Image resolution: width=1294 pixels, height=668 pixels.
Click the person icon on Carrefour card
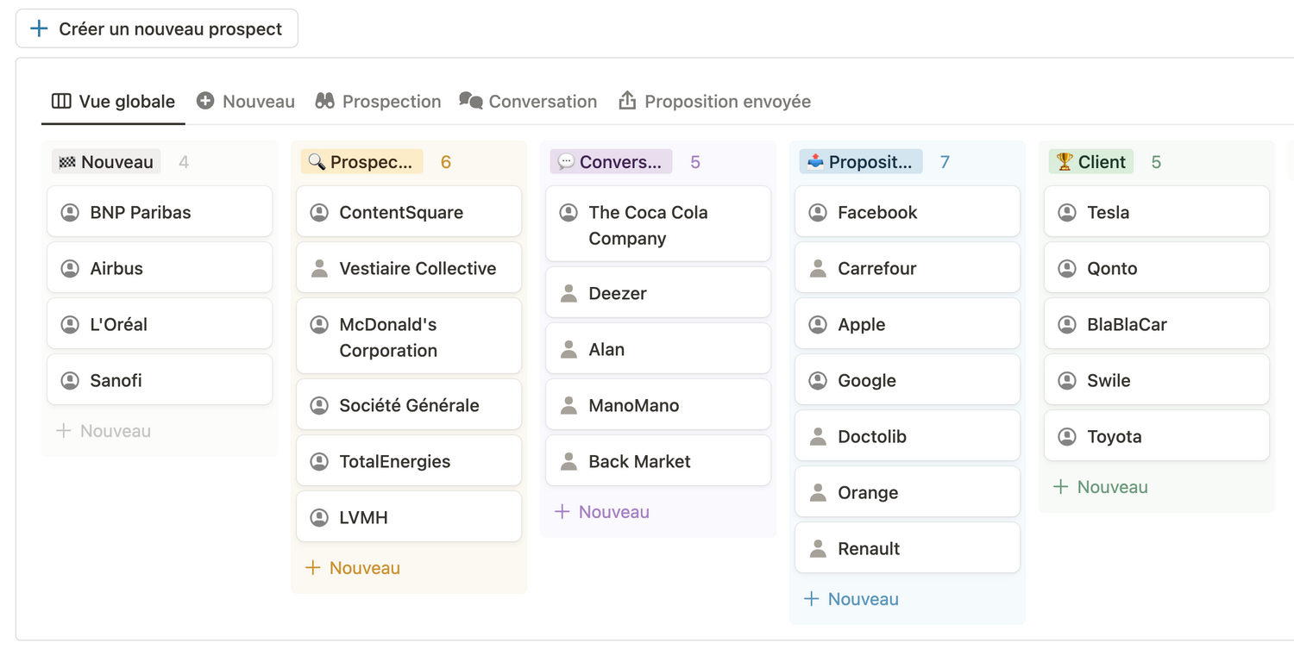pyautogui.click(x=818, y=268)
